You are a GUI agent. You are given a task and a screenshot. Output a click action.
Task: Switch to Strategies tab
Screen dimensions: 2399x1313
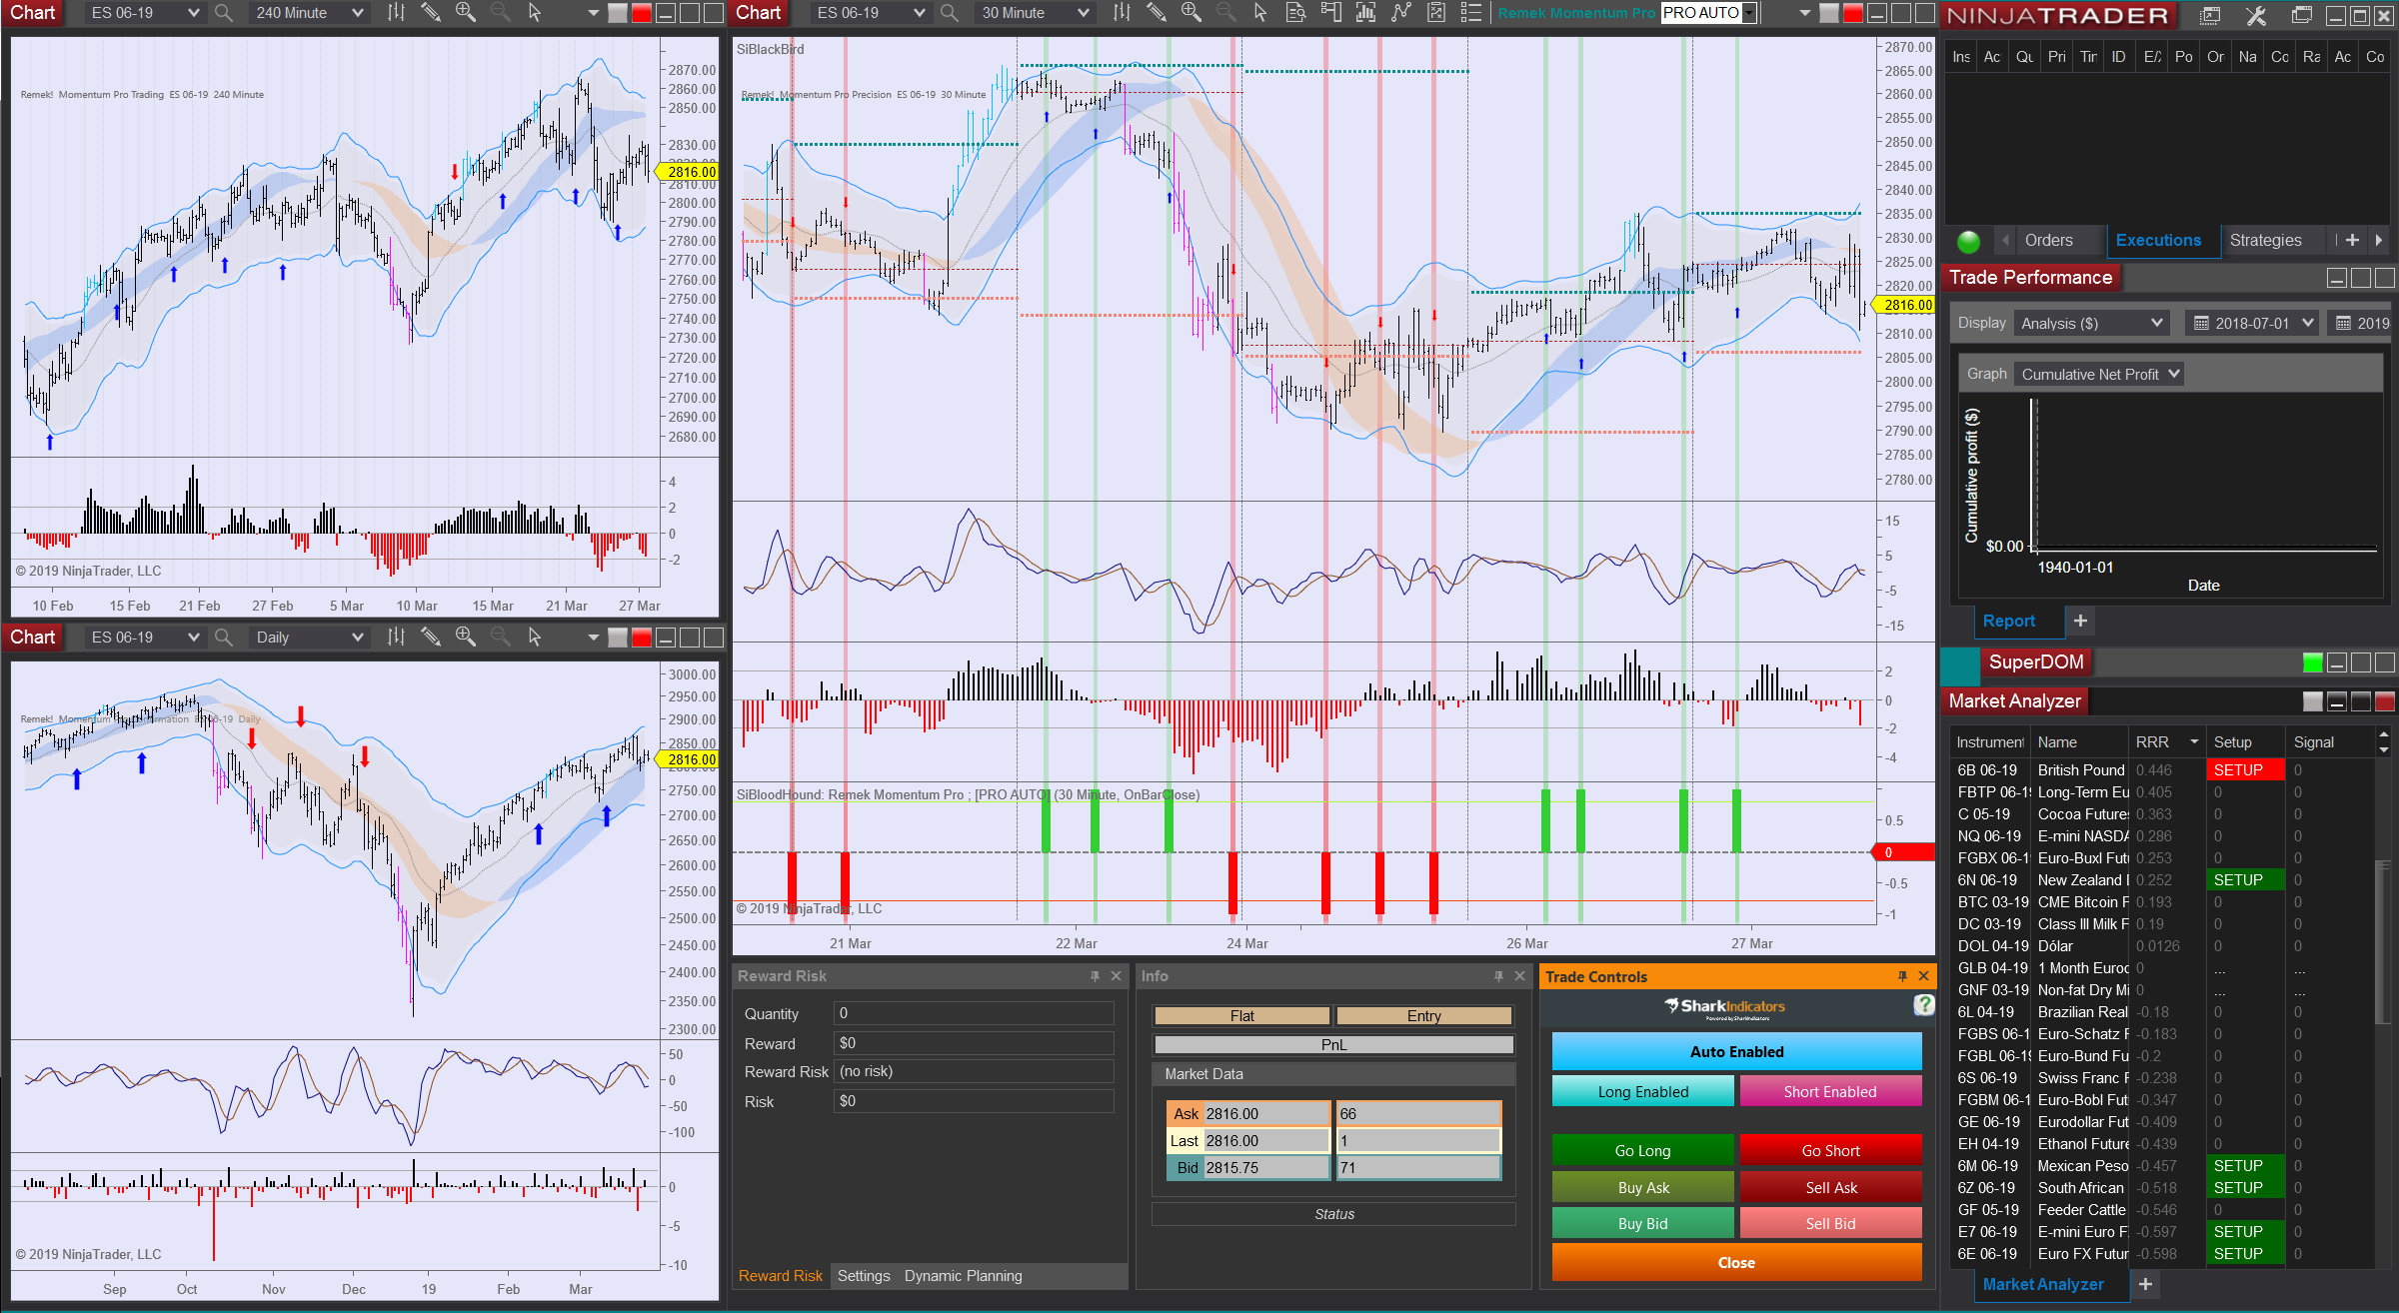[x=2265, y=240]
